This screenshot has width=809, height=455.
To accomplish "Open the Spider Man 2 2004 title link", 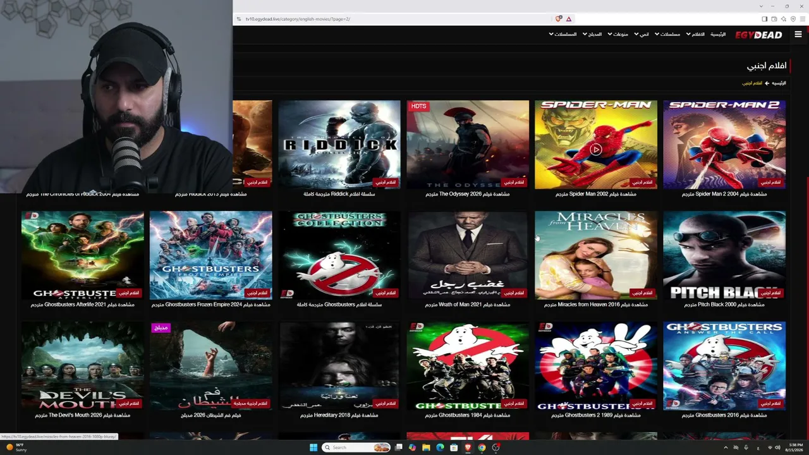I will click(x=724, y=194).
